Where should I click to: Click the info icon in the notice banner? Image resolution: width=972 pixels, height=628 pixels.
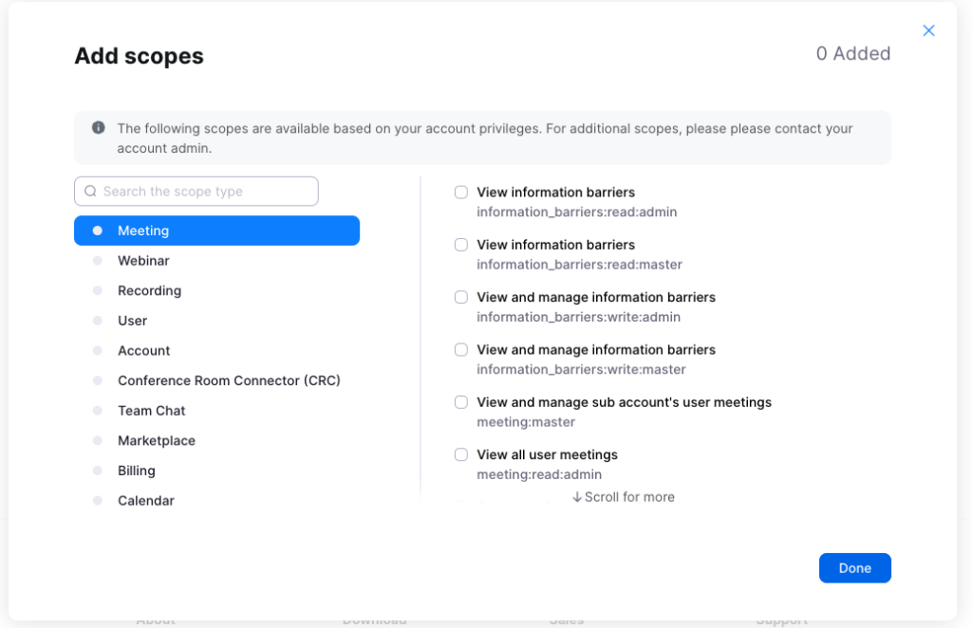click(99, 128)
